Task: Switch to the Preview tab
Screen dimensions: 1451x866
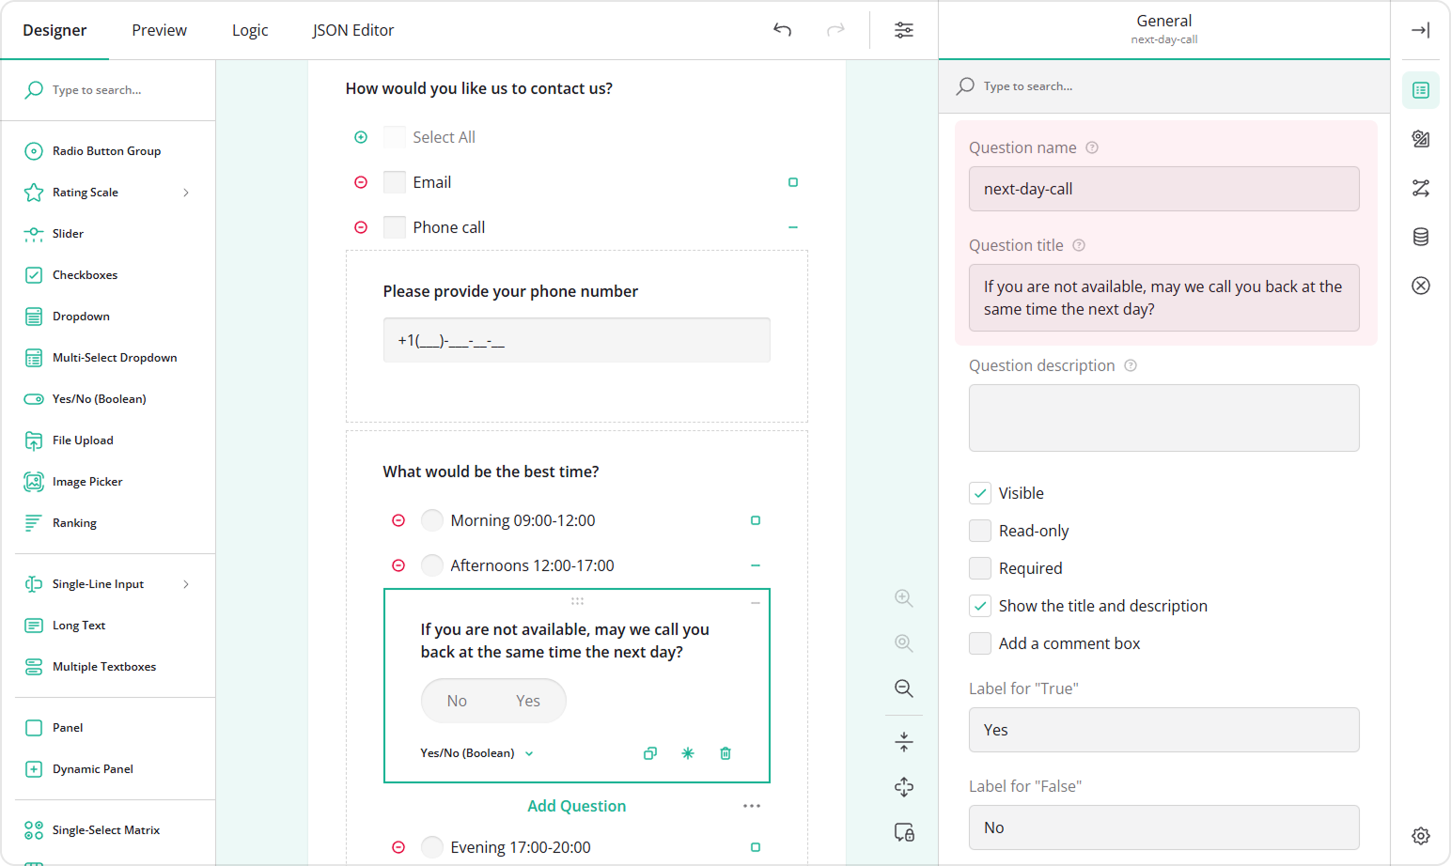Action: (x=158, y=29)
